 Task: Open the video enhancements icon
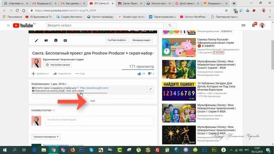(x=46, y=40)
